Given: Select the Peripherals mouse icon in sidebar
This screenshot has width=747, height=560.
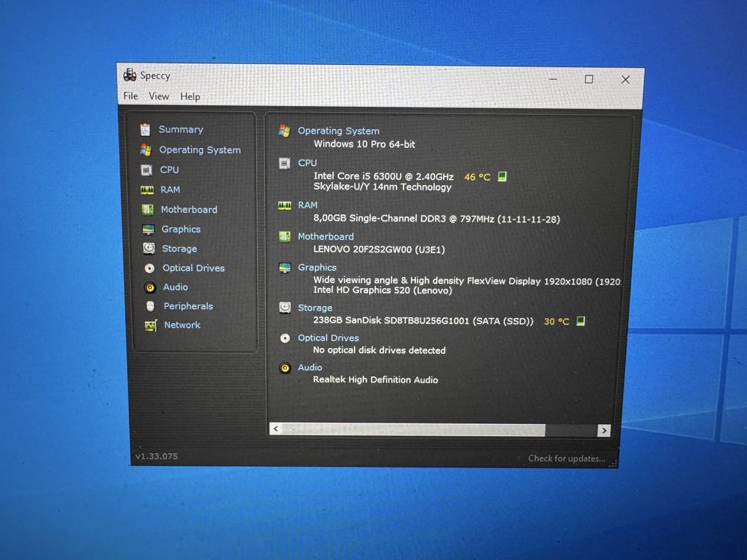Looking at the screenshot, I should coord(151,306).
